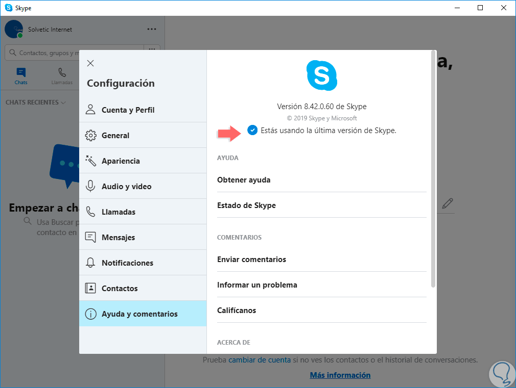Open Estado de Skype
Screen dimensions: 516x388
pyautogui.click(x=321, y=205)
